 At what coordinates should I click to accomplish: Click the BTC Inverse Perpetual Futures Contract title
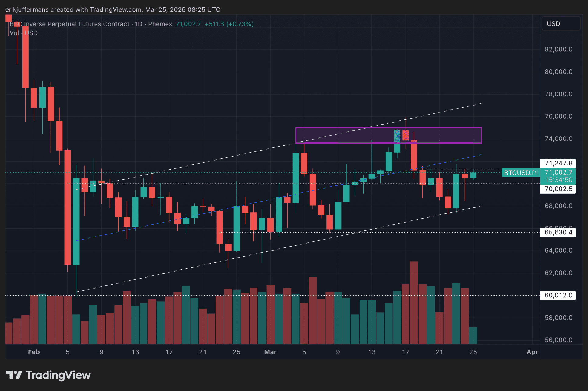(69, 24)
